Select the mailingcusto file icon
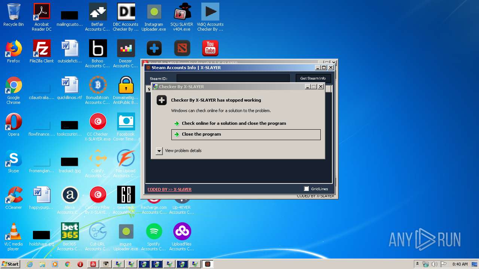This screenshot has height=269, width=479. pos(70,19)
